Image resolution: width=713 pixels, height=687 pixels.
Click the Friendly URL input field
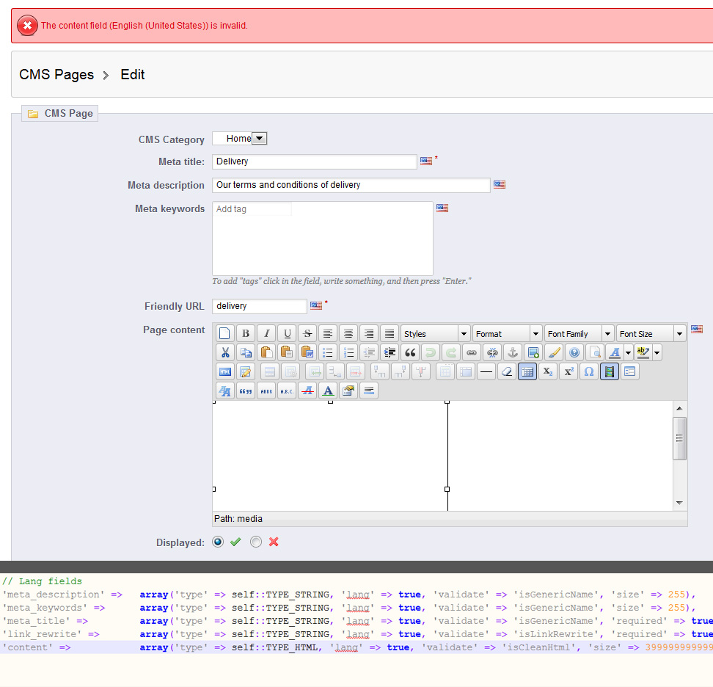(259, 306)
